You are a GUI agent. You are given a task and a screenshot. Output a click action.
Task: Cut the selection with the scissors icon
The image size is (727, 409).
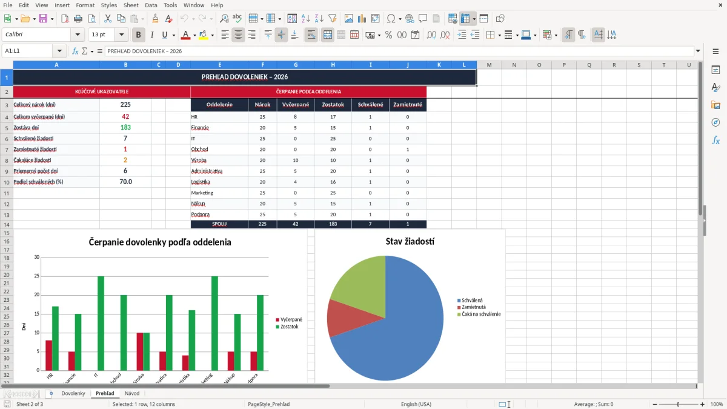point(107,19)
